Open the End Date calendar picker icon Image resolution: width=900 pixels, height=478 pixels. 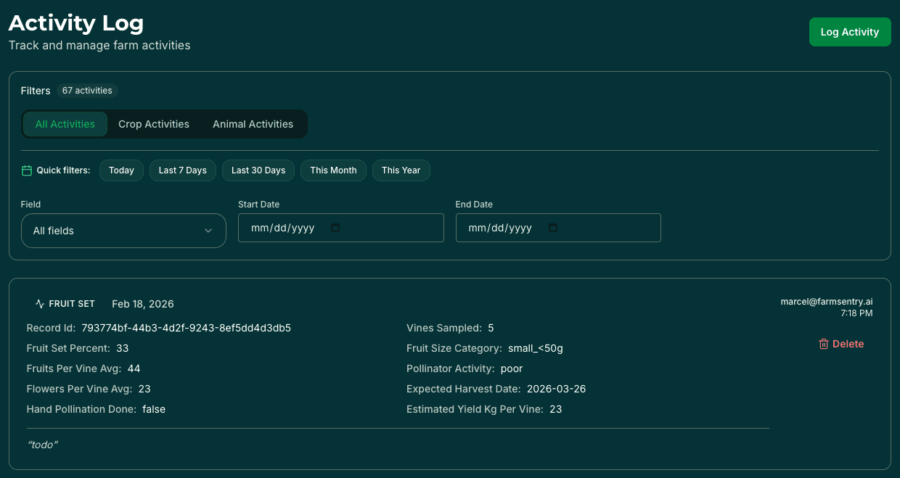pyautogui.click(x=552, y=227)
